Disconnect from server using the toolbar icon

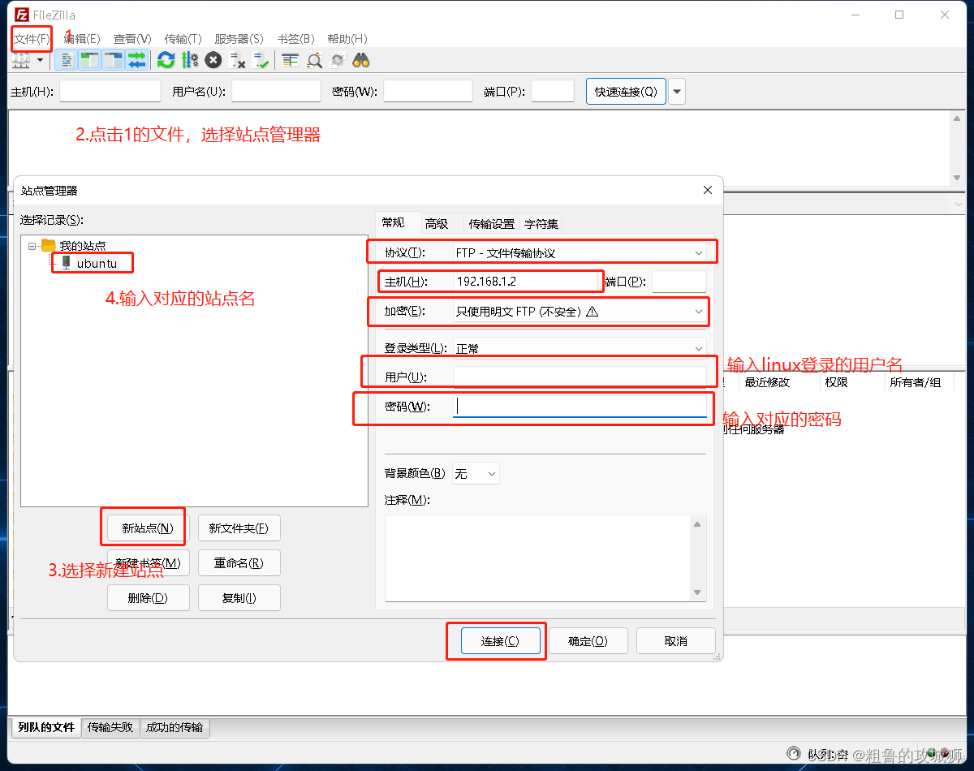tap(235, 59)
